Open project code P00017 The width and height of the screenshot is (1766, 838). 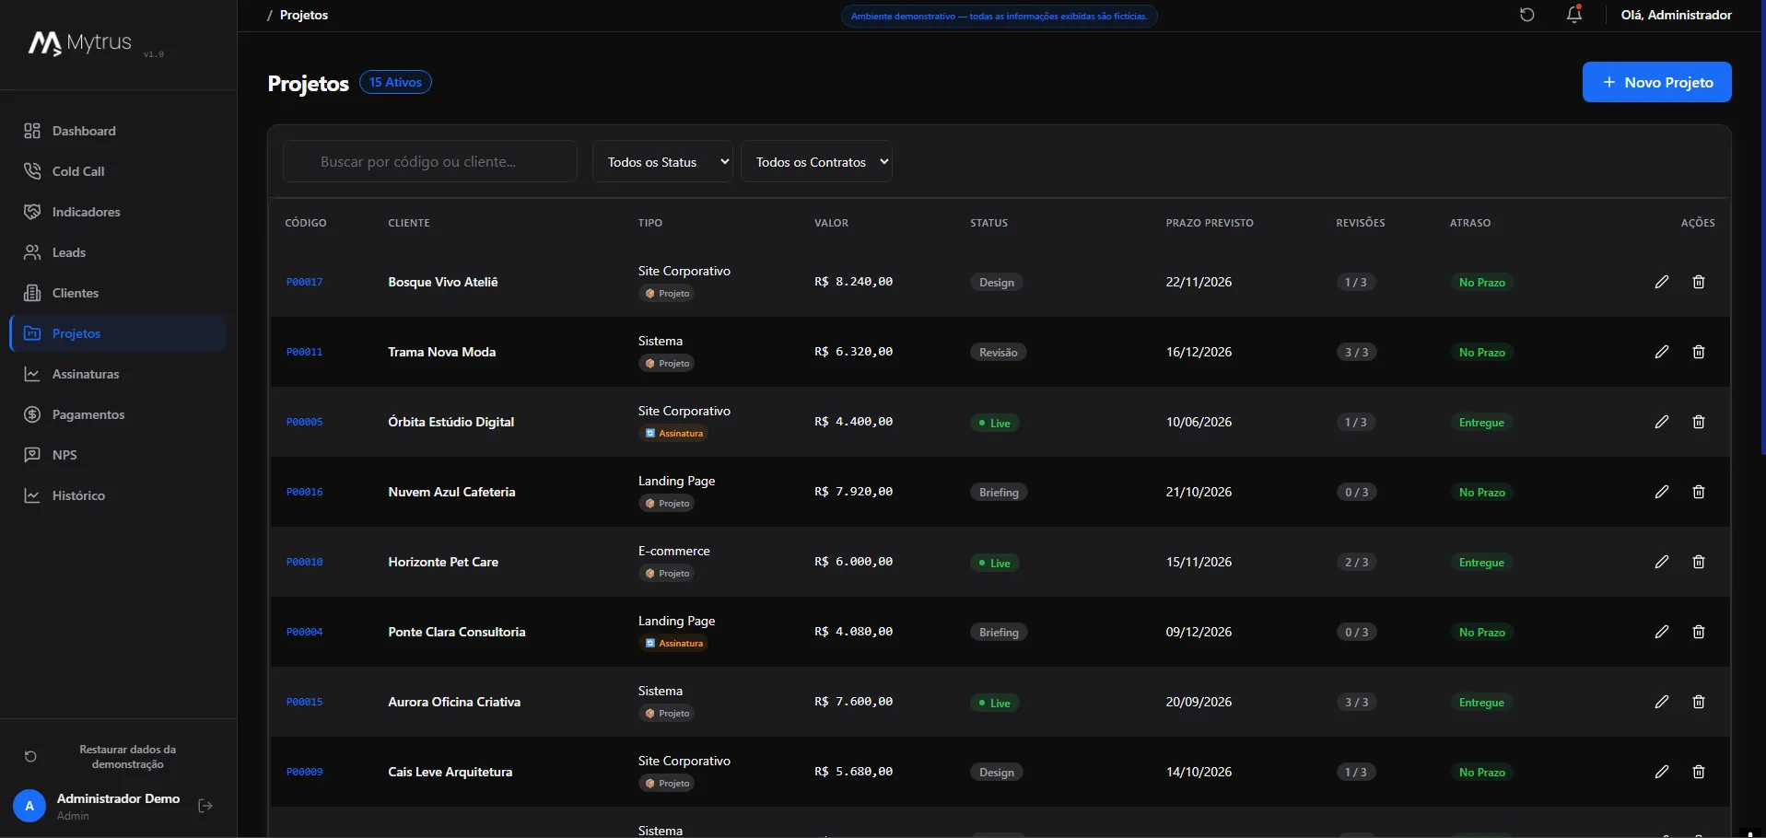[x=304, y=282]
